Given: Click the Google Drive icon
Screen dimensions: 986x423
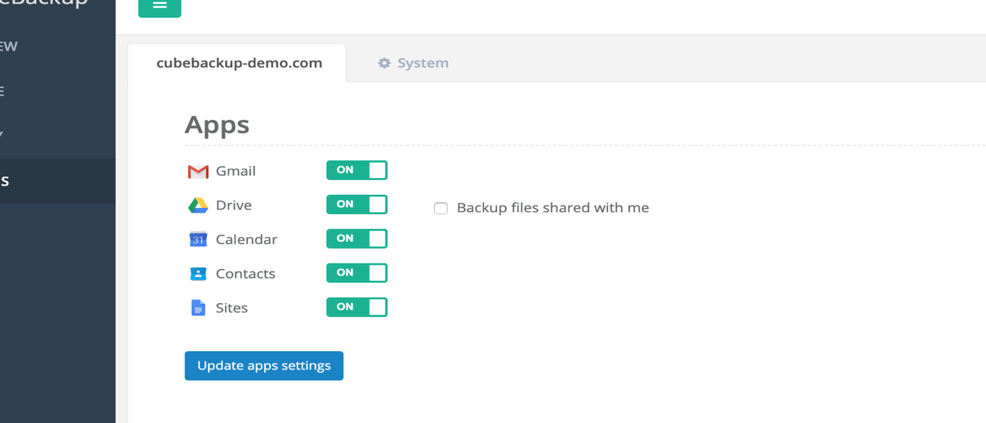Looking at the screenshot, I should (x=198, y=206).
